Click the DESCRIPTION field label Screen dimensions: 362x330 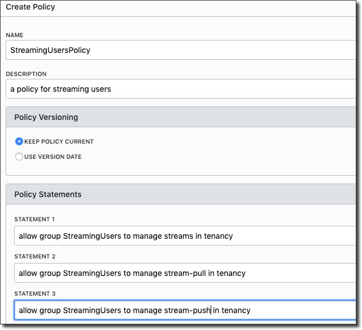pos(26,74)
